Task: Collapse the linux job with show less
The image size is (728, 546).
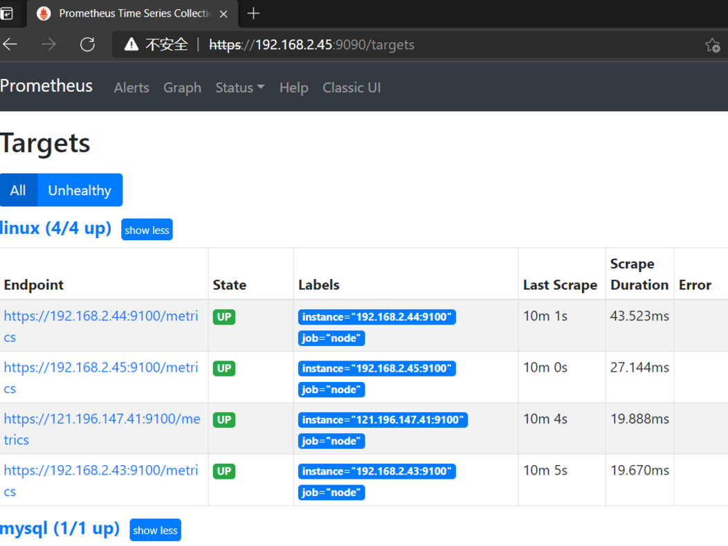Action: tap(146, 230)
